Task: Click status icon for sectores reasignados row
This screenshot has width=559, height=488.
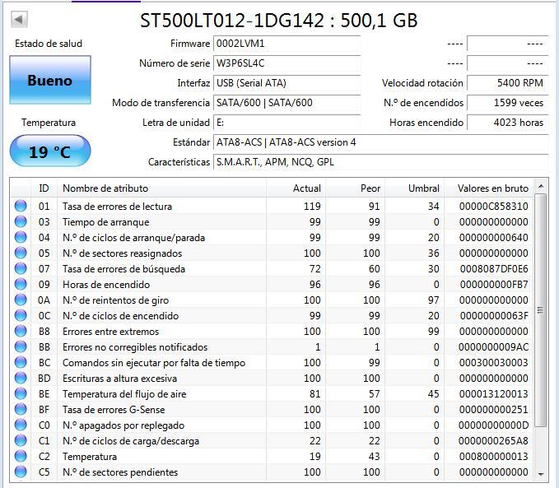Action: [x=21, y=253]
